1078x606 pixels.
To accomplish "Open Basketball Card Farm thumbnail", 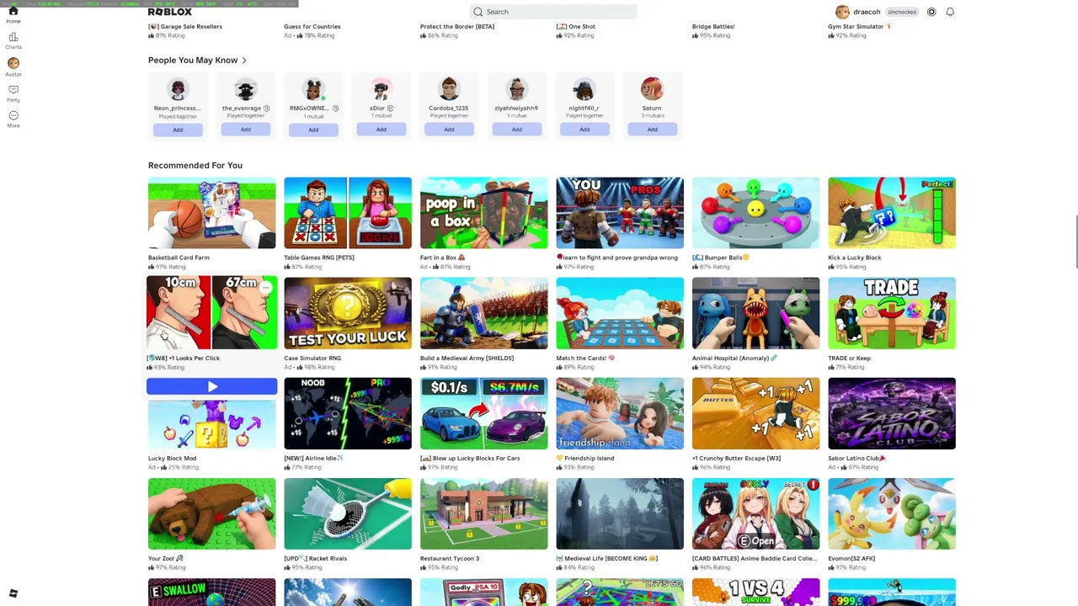I will tap(211, 213).
